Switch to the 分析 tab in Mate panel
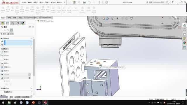This screenshot has height=105, width=187. pyautogui.click(x=11, y=34)
